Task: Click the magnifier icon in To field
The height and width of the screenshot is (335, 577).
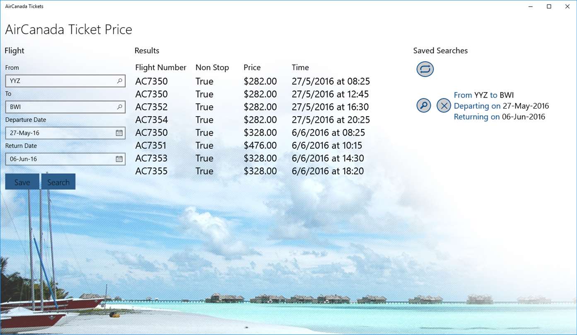Action: tap(119, 107)
